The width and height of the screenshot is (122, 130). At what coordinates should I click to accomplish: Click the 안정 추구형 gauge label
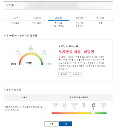(44, 52)
